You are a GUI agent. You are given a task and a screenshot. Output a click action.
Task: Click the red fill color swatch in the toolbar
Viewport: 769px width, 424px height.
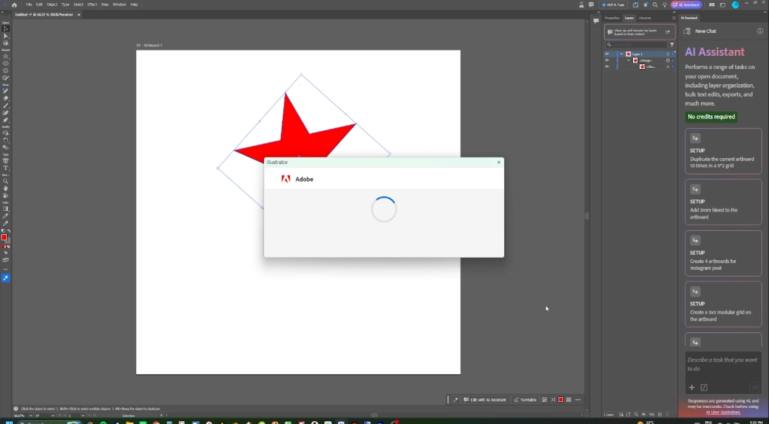(4, 237)
